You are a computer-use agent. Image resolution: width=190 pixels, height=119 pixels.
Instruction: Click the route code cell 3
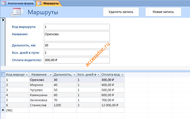click(17, 90)
